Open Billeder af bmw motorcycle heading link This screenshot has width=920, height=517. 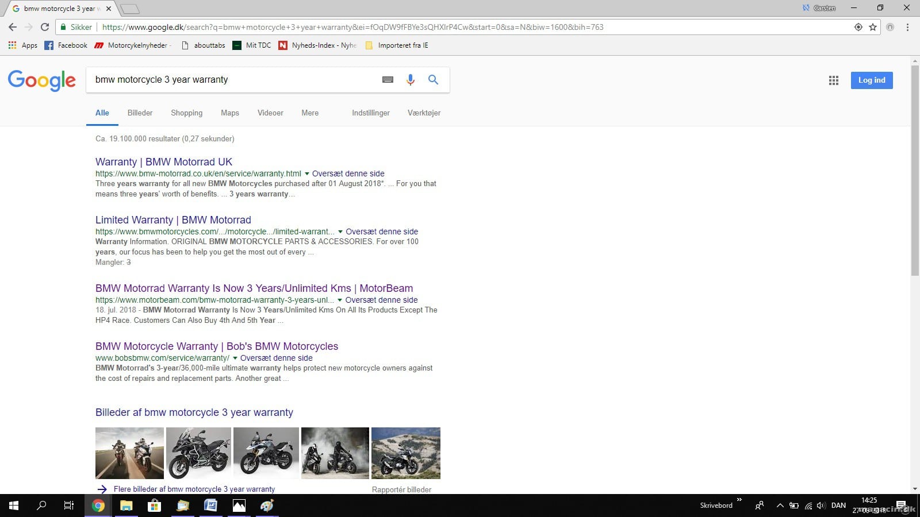pos(194,412)
